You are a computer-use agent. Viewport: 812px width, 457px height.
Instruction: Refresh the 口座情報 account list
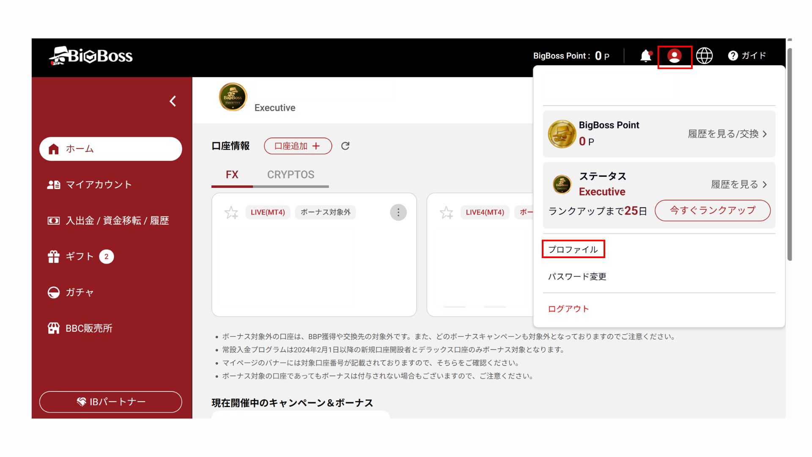tap(346, 146)
